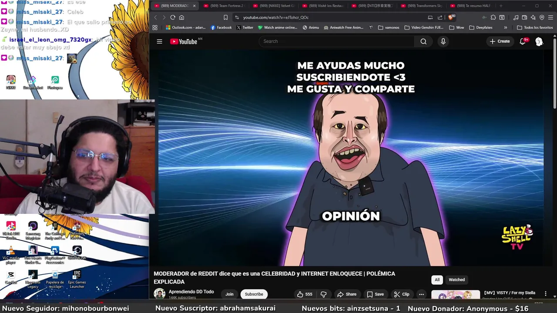Join the channel membership
The height and width of the screenshot is (313, 557).
click(x=229, y=294)
